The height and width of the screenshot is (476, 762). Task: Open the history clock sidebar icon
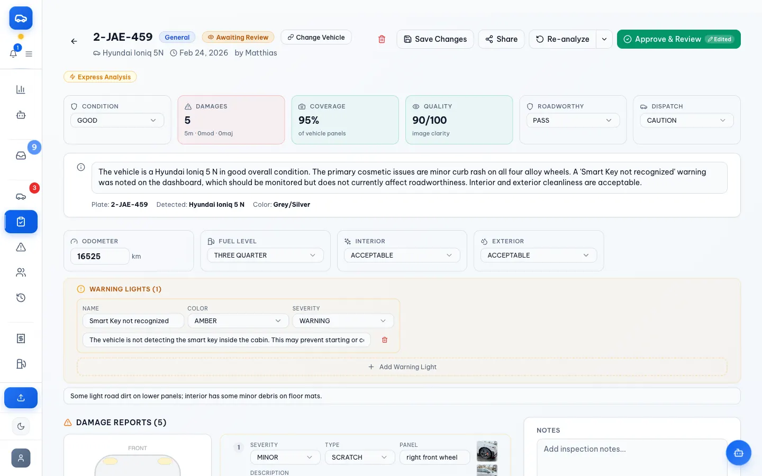click(x=21, y=298)
